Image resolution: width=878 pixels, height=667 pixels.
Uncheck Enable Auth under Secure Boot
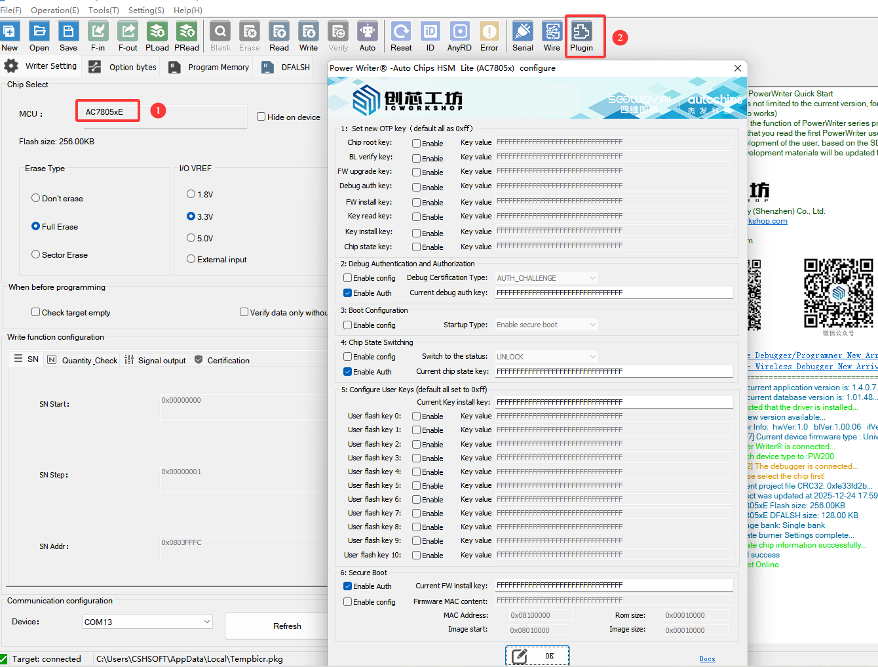tap(348, 586)
